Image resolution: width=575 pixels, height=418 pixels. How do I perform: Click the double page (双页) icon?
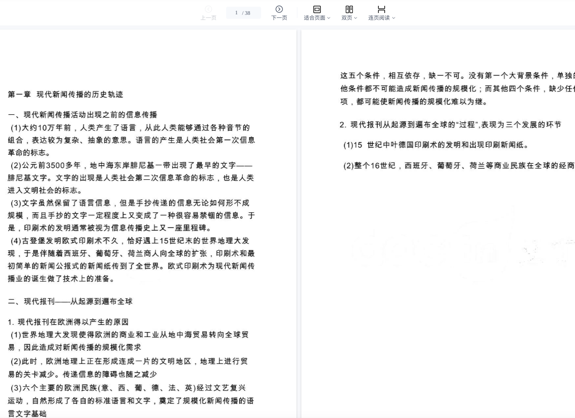click(349, 9)
